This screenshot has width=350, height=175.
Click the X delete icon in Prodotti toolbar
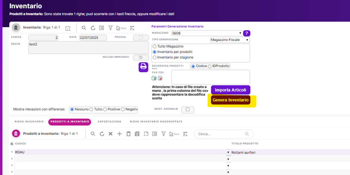(110, 134)
